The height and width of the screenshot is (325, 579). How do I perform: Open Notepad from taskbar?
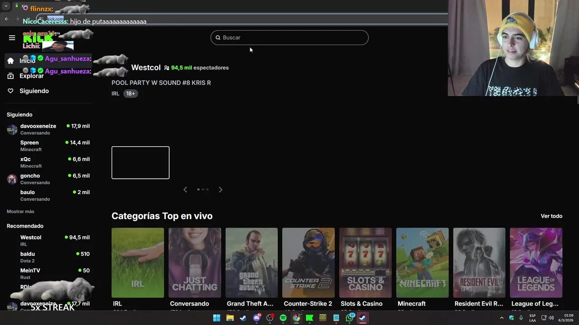336,318
